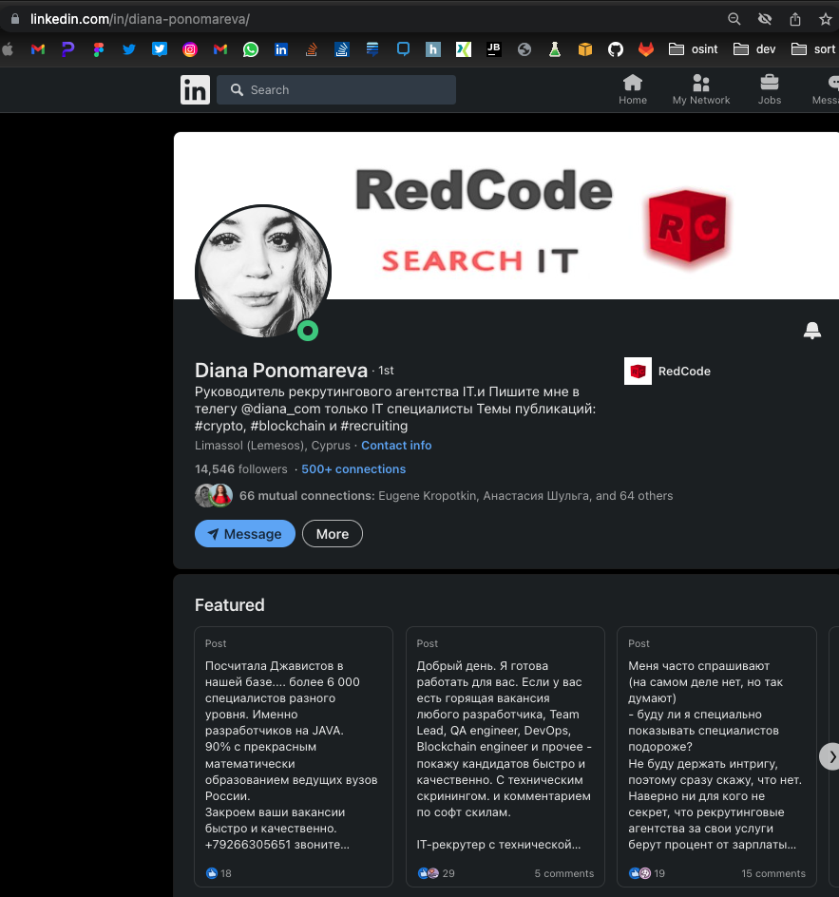Image resolution: width=839 pixels, height=897 pixels.
Task: Open the Featured post starting 'Добрый день'
Action: click(504, 754)
